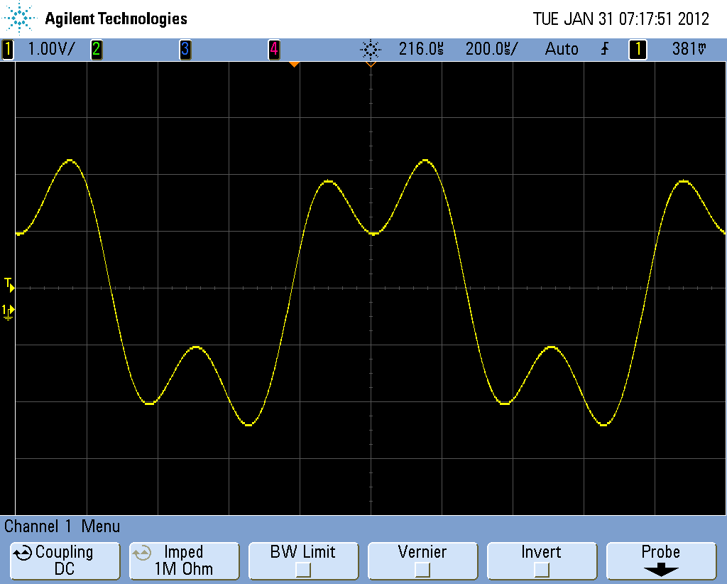The height and width of the screenshot is (584, 727).
Task: Click the 200.0 µs/ timebase readout
Action: click(x=491, y=50)
